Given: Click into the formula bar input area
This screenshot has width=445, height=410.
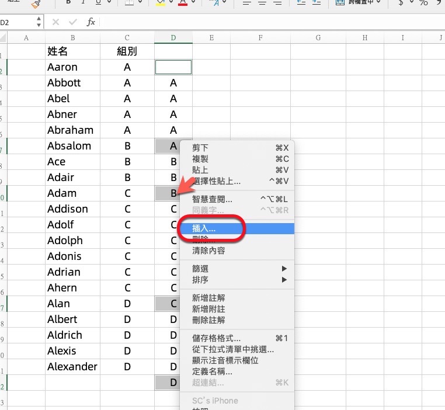Looking at the screenshot, I should 273,22.
